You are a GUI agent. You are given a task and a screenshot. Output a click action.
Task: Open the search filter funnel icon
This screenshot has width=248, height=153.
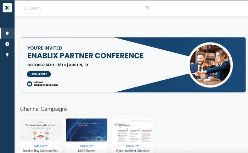point(147,8)
